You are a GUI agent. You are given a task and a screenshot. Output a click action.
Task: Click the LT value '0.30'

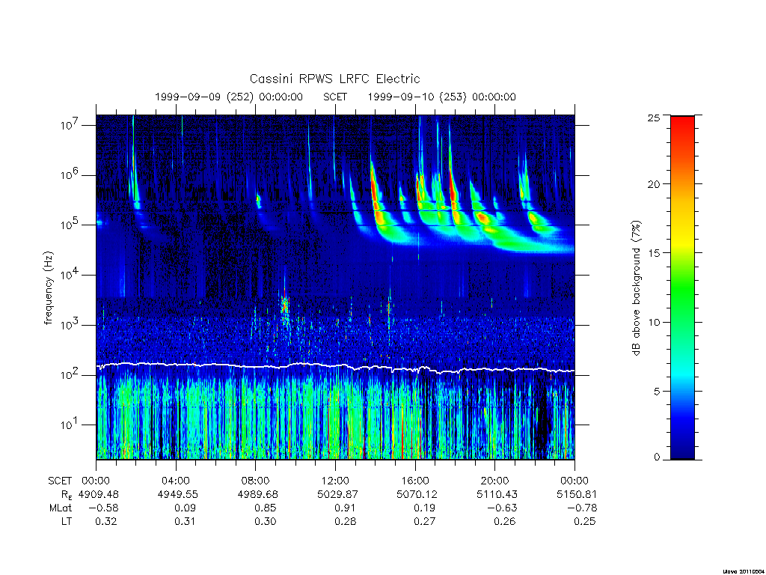tap(266, 522)
